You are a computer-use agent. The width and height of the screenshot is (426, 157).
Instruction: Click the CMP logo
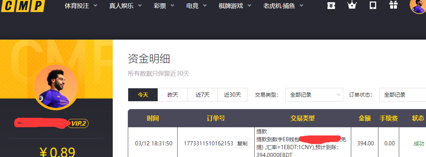(x=22, y=6)
